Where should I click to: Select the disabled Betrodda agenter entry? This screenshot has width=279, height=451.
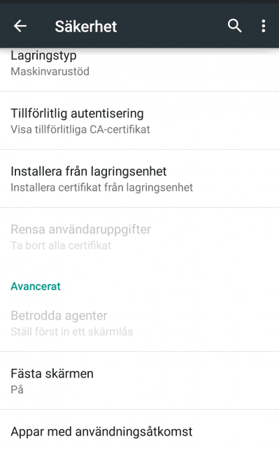click(x=140, y=323)
